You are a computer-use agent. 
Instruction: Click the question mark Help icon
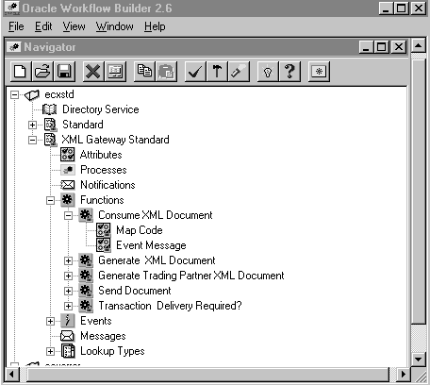pos(289,72)
